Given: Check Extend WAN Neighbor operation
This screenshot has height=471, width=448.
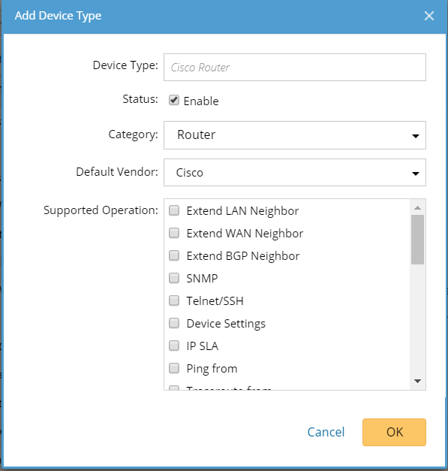Looking at the screenshot, I should (x=174, y=233).
